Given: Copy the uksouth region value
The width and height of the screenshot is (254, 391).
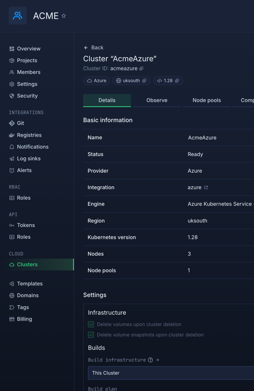Looking at the screenshot, I should coord(144,81).
